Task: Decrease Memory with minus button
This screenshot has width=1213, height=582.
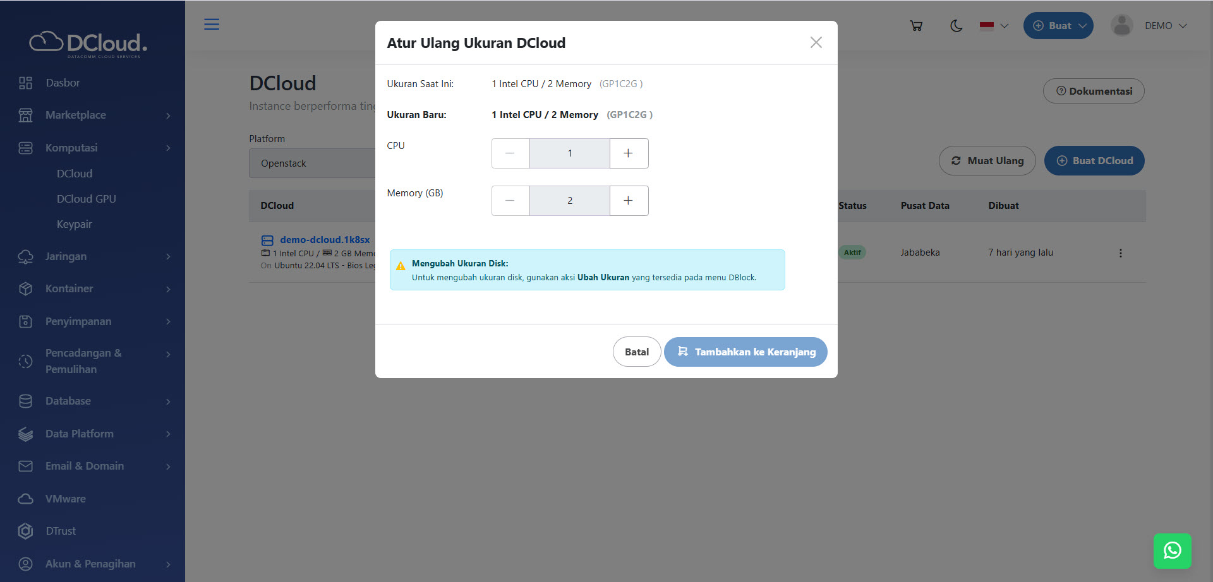Action: pyautogui.click(x=510, y=201)
